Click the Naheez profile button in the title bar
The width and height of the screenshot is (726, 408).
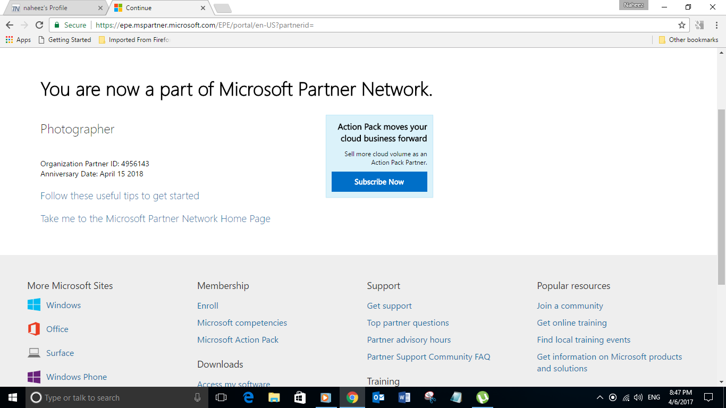[x=634, y=5]
